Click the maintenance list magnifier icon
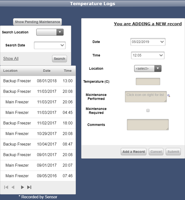 tap(169, 95)
